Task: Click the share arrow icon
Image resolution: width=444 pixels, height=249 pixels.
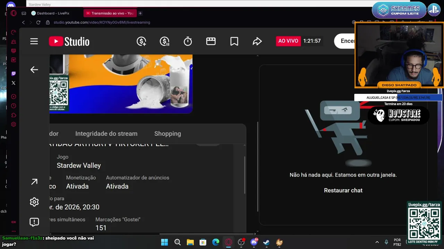Action: [x=257, y=41]
